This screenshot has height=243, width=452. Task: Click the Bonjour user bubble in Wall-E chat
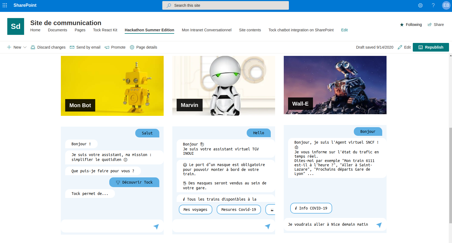pyautogui.click(x=368, y=131)
